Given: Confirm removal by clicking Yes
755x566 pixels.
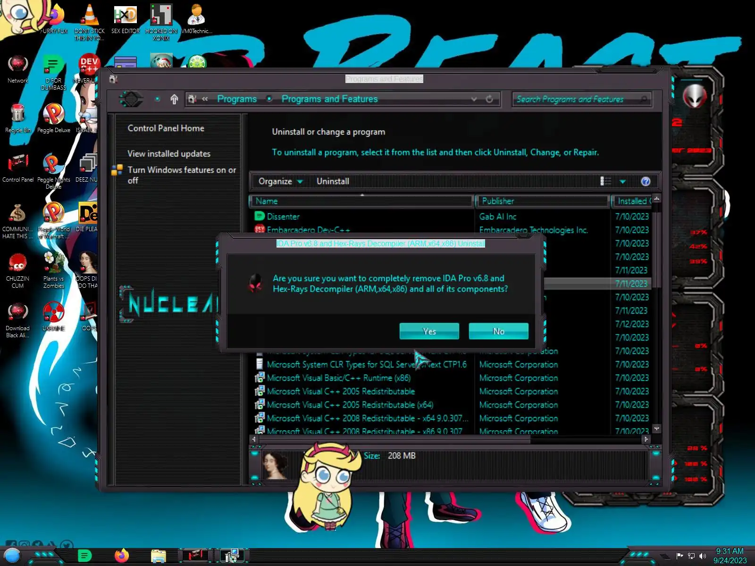Looking at the screenshot, I should [x=429, y=331].
